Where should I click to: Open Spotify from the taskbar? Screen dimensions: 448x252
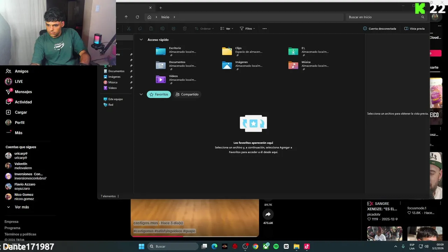tap(276, 246)
